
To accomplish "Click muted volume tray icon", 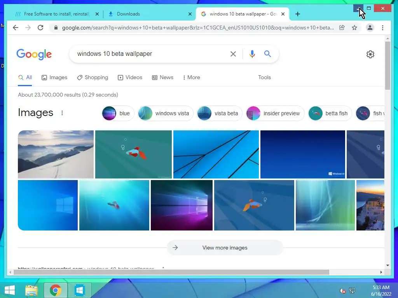I will click(x=342, y=291).
